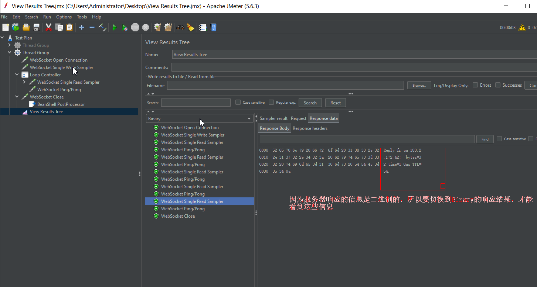Screen dimensions: 537x287
Task: Switch to Sampler result tab
Action: (273, 118)
